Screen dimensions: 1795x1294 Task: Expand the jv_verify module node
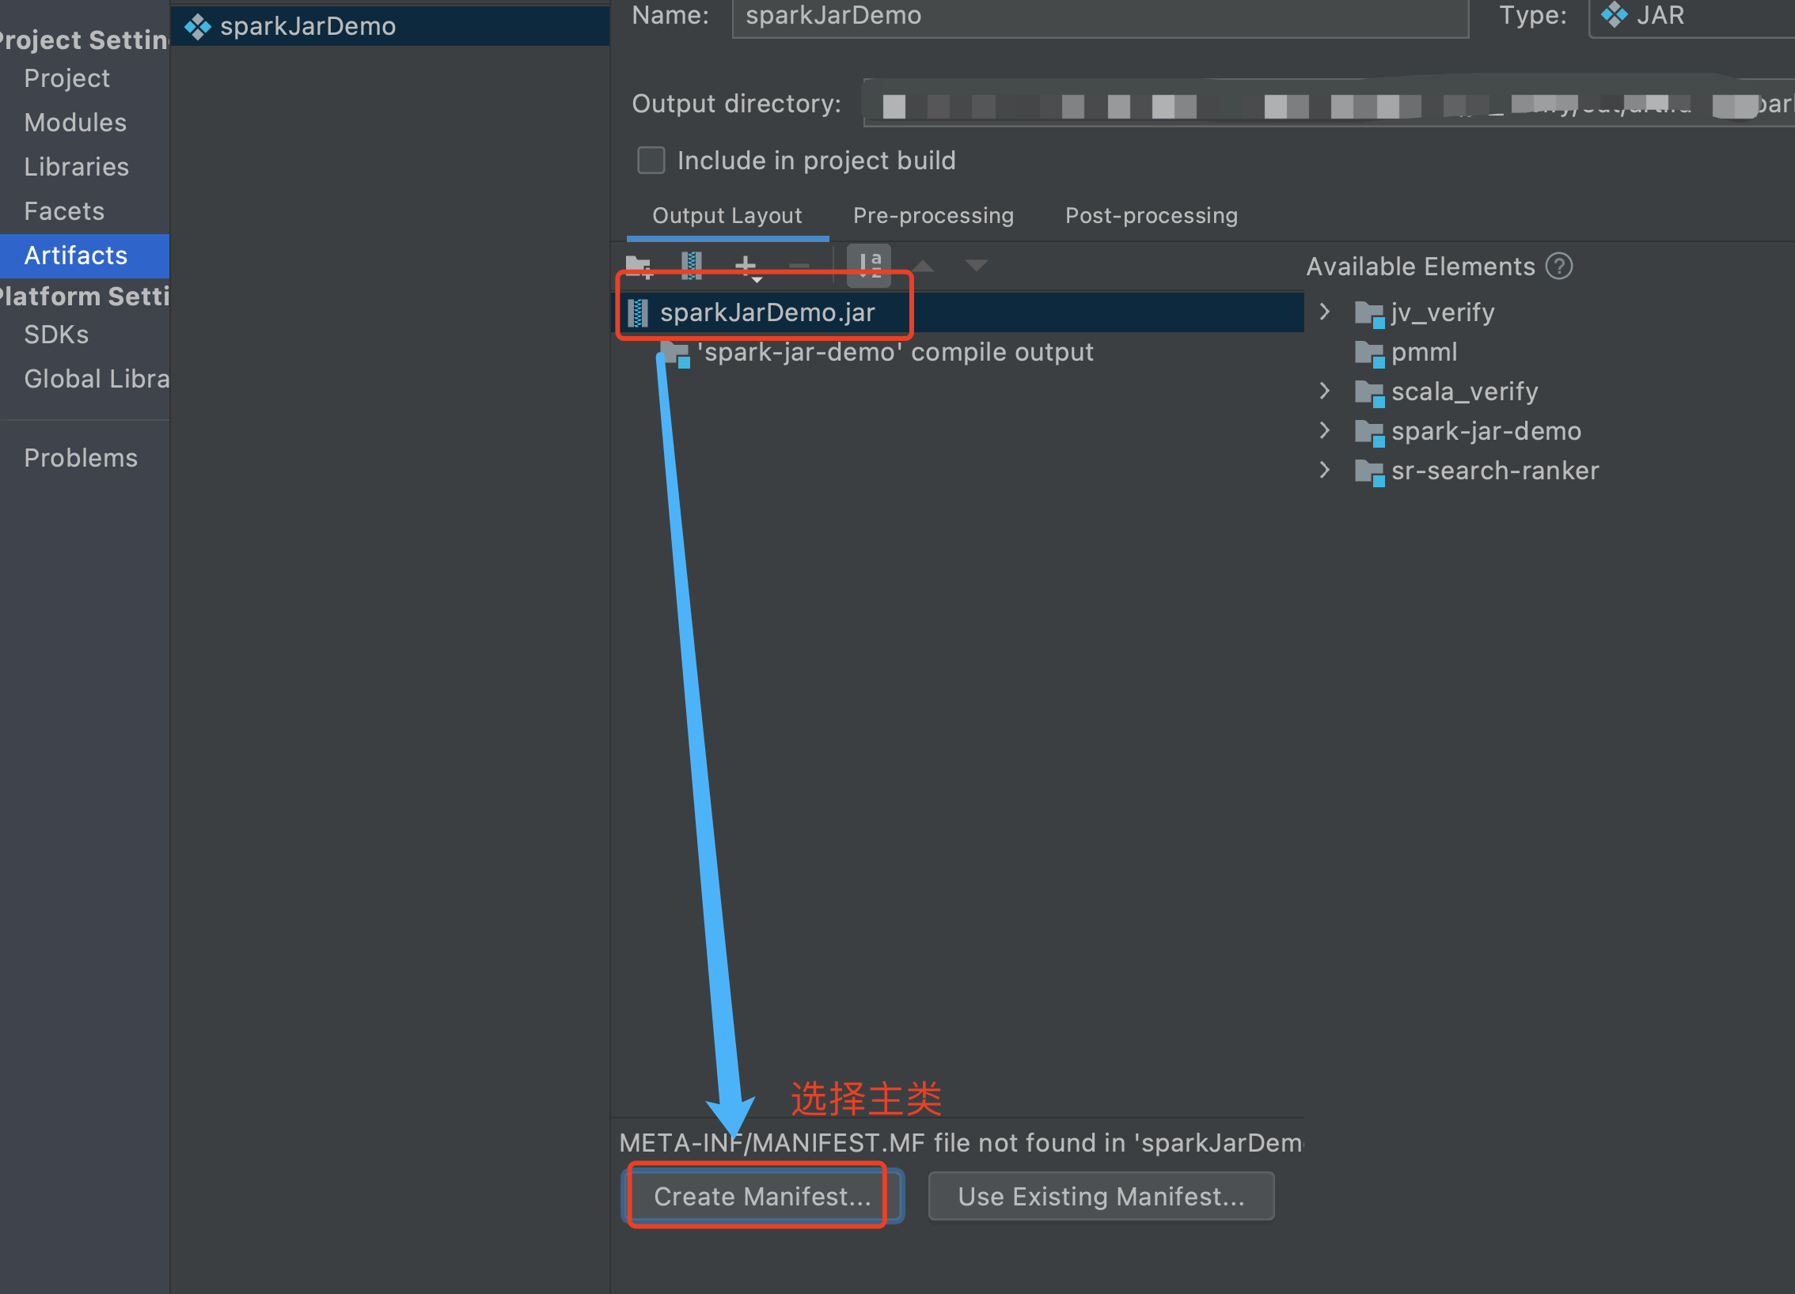[1325, 312]
